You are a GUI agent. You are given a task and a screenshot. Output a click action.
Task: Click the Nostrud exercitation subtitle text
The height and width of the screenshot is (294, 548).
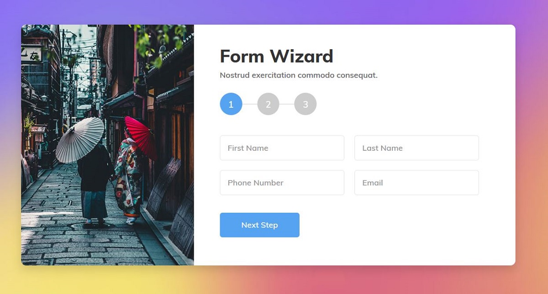(299, 75)
